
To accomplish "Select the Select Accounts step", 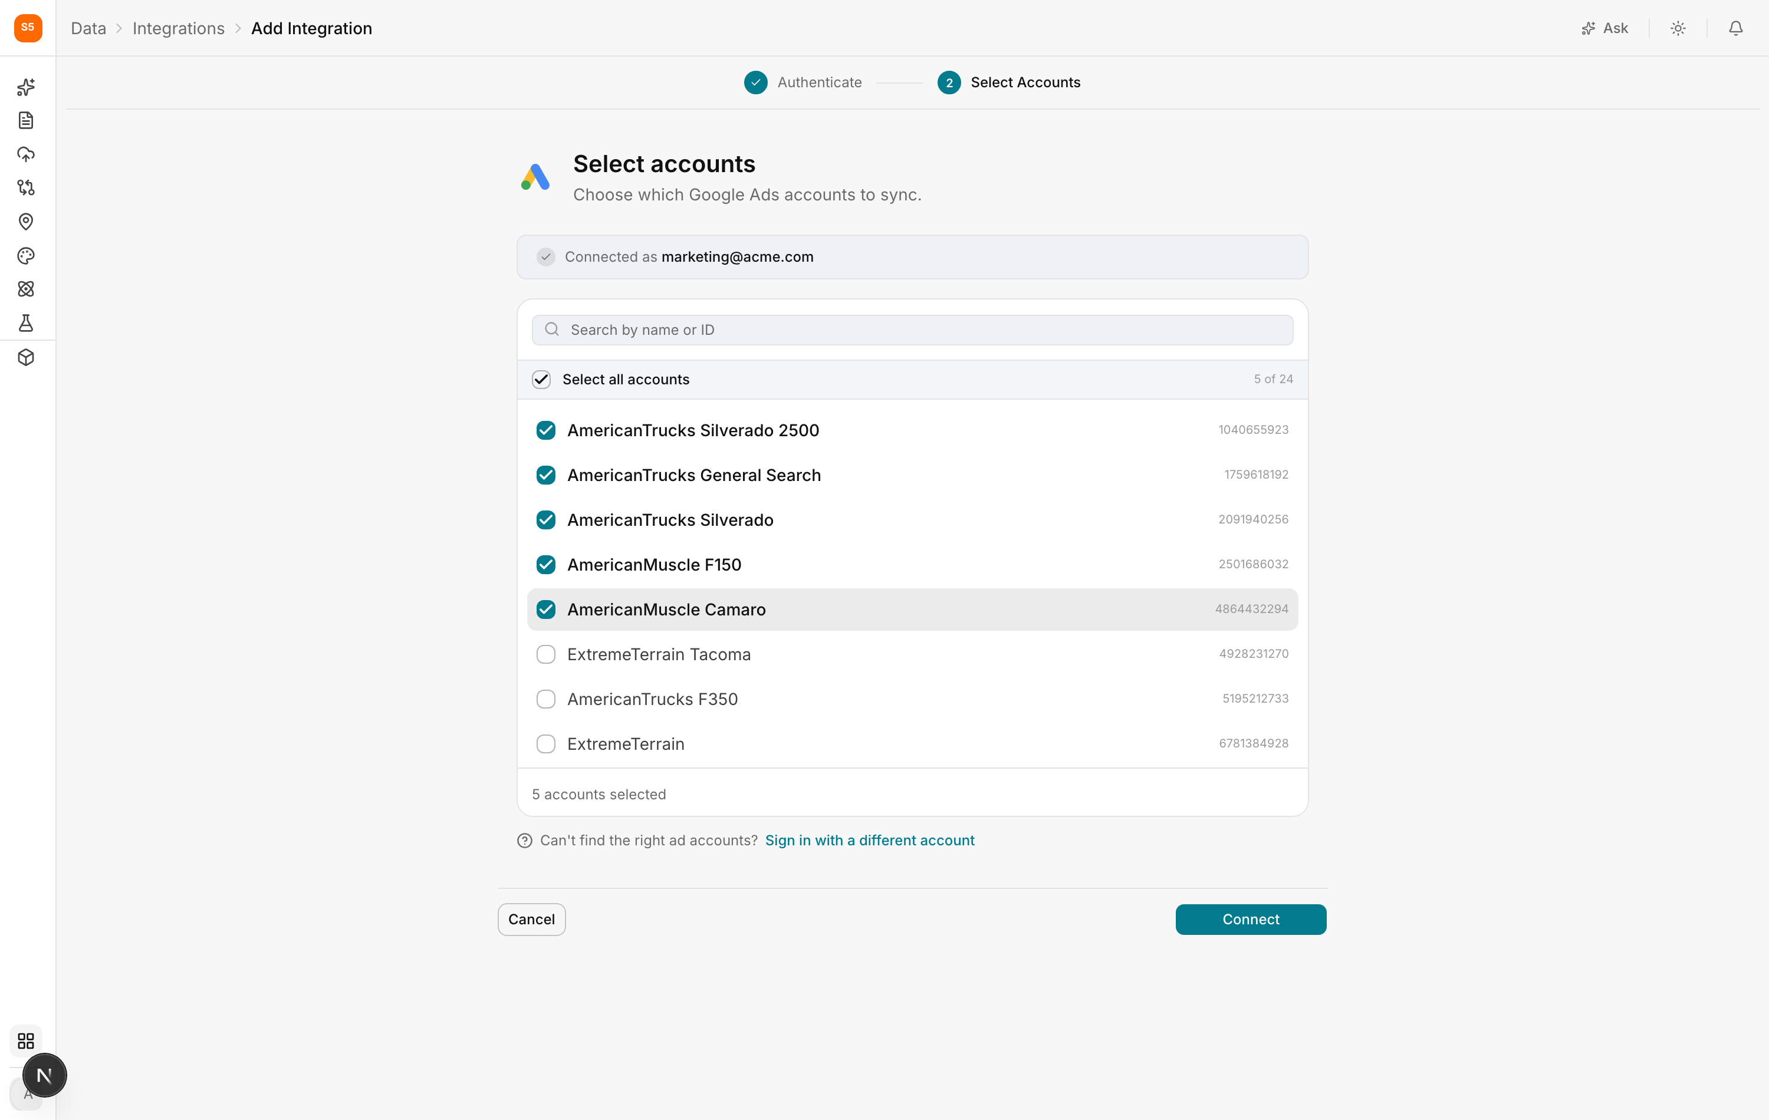I will coord(1009,83).
